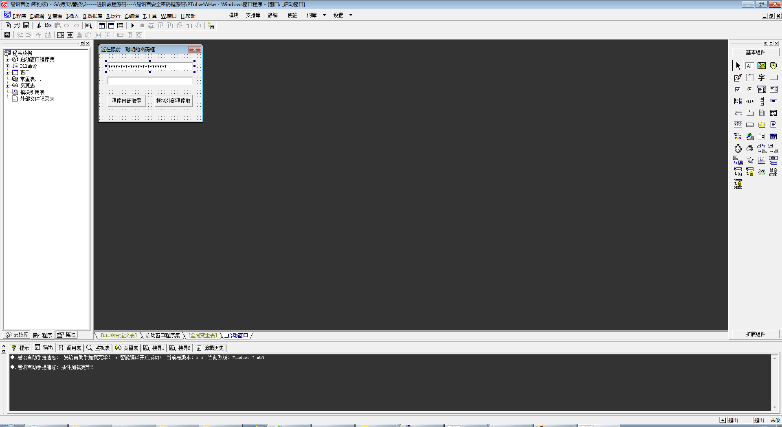Click the Run (play) toolbar button
Image resolution: width=782 pixels, height=427 pixels.
click(132, 26)
